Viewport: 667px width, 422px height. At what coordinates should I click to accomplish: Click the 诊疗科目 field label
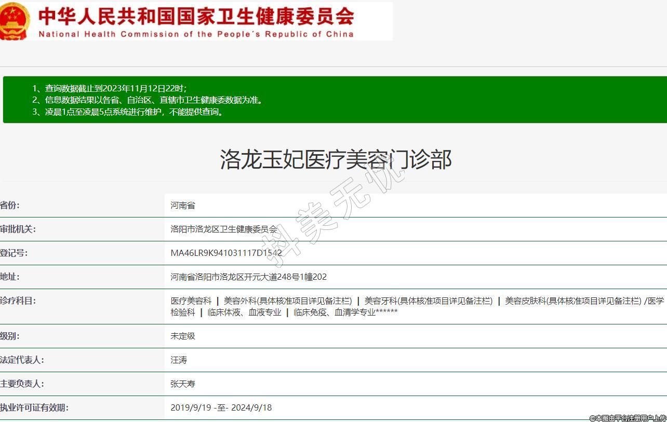click(18, 301)
